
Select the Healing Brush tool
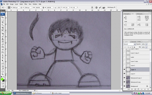[x=3, y=34]
